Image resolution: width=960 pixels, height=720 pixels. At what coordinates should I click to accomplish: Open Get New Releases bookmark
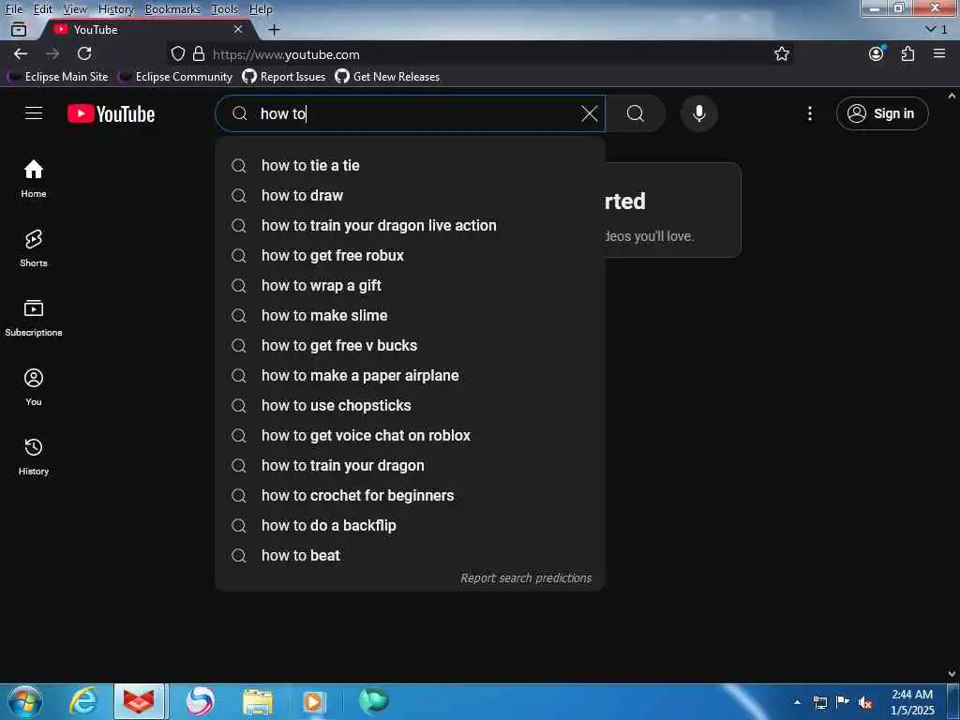pos(387,77)
